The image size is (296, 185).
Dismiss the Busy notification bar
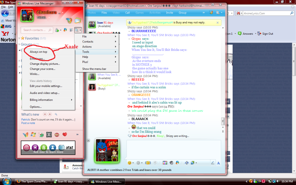tap(217, 23)
